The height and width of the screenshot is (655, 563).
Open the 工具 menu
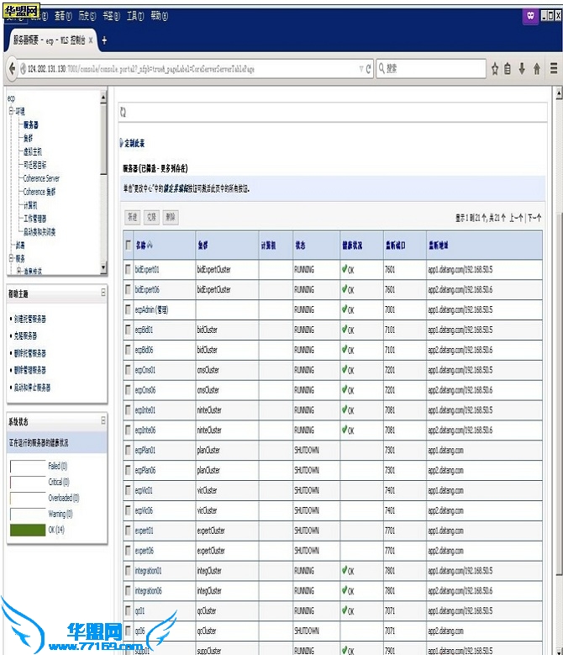coord(134,16)
